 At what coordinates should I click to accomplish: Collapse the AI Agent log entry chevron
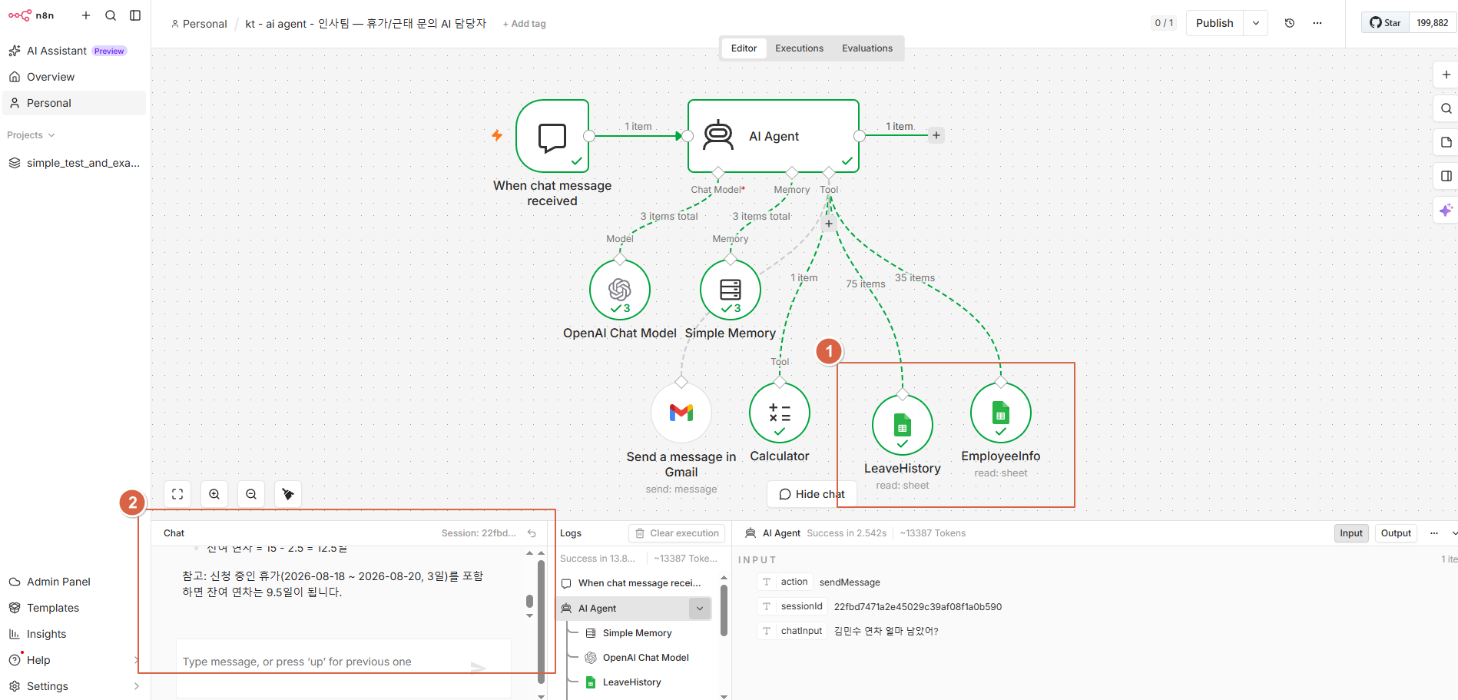700,609
